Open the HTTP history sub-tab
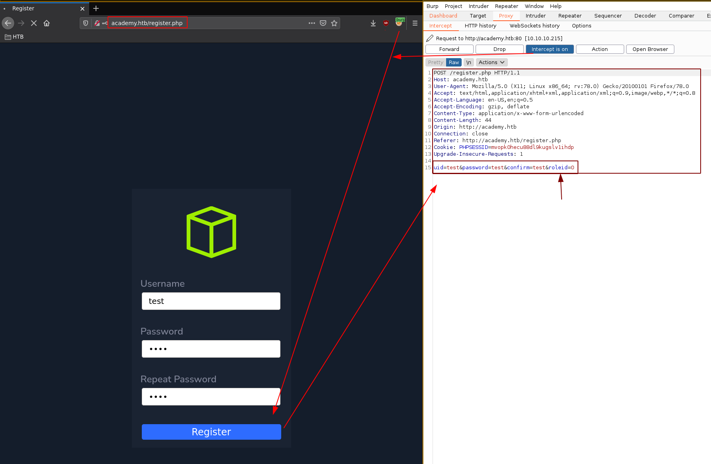 [x=480, y=25]
